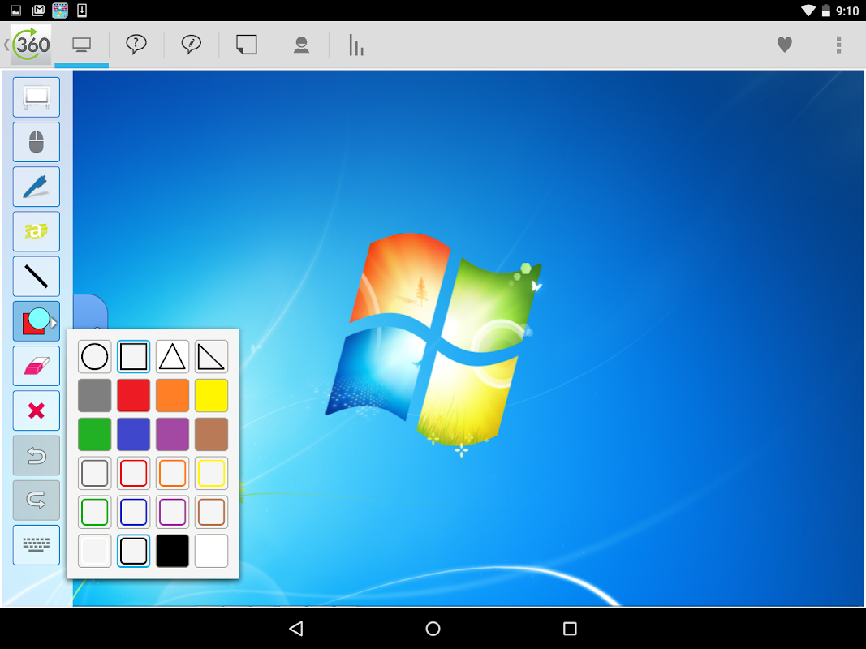Screen dimensions: 866x649
Task: Pick the green fill color
Action: pos(94,434)
